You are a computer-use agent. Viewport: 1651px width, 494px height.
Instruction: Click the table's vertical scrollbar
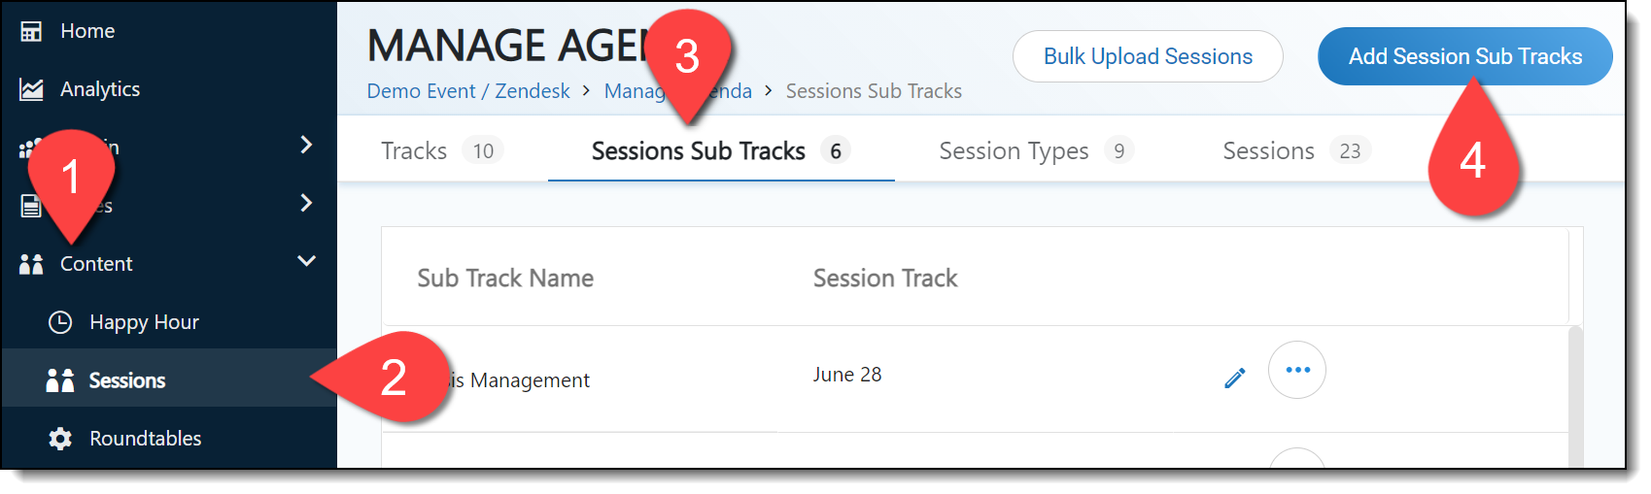click(1575, 398)
